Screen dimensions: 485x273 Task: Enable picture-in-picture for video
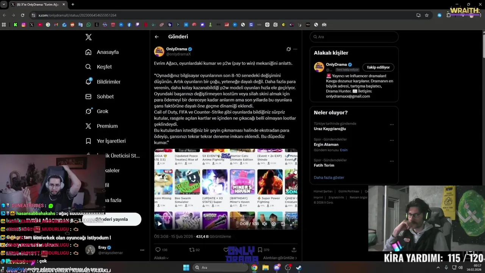pyautogui.click(x=283, y=224)
